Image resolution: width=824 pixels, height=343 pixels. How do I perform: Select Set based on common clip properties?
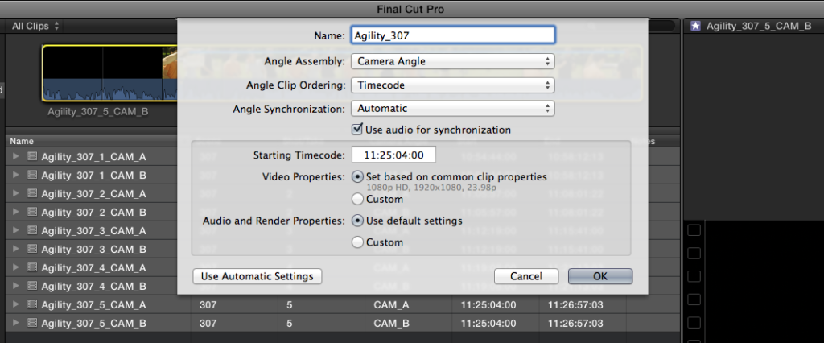pos(357,177)
